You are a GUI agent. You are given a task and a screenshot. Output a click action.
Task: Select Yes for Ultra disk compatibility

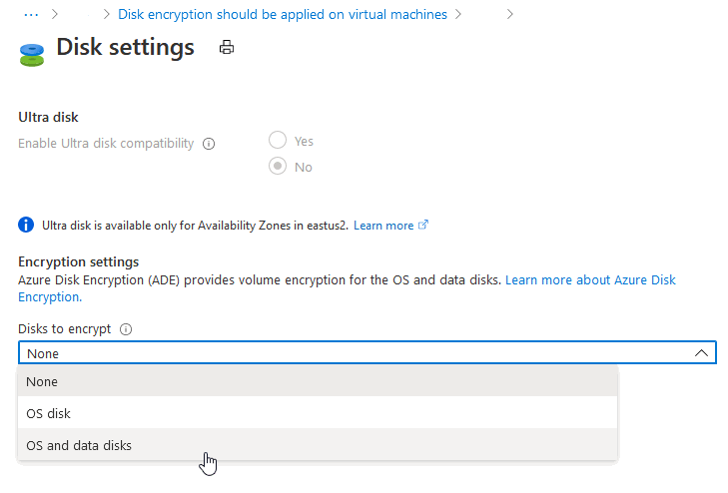pos(279,141)
